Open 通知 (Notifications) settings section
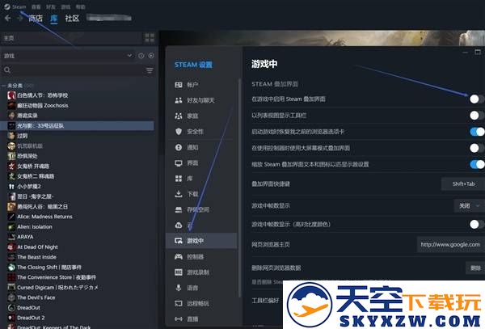 click(201, 147)
